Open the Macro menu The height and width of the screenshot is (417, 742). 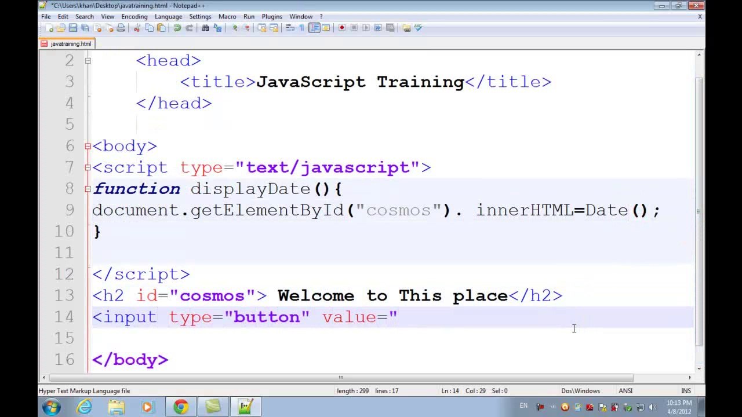coord(227,17)
